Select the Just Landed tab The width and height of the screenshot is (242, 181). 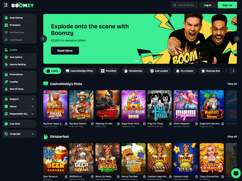159,71
